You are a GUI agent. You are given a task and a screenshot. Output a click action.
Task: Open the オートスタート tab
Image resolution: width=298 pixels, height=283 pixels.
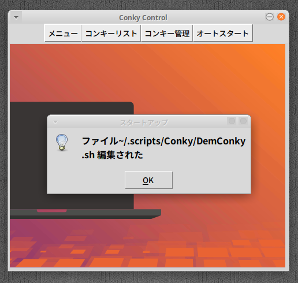click(x=223, y=33)
